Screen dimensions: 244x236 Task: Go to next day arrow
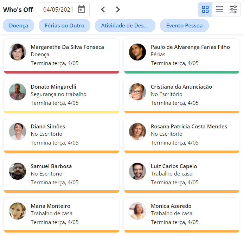[x=118, y=9]
